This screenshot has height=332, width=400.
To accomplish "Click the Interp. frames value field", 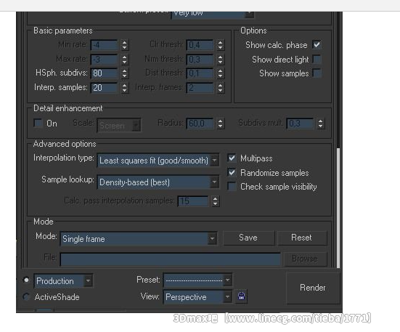I will [x=200, y=88].
